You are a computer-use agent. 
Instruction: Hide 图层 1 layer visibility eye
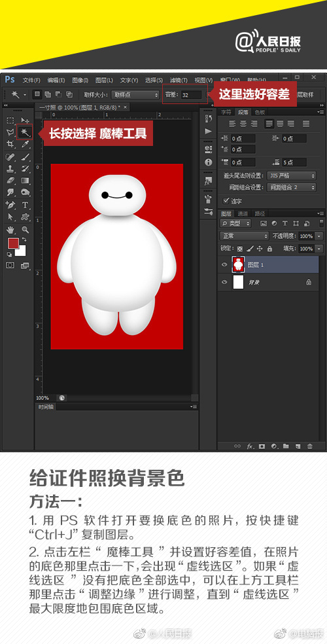(x=224, y=265)
